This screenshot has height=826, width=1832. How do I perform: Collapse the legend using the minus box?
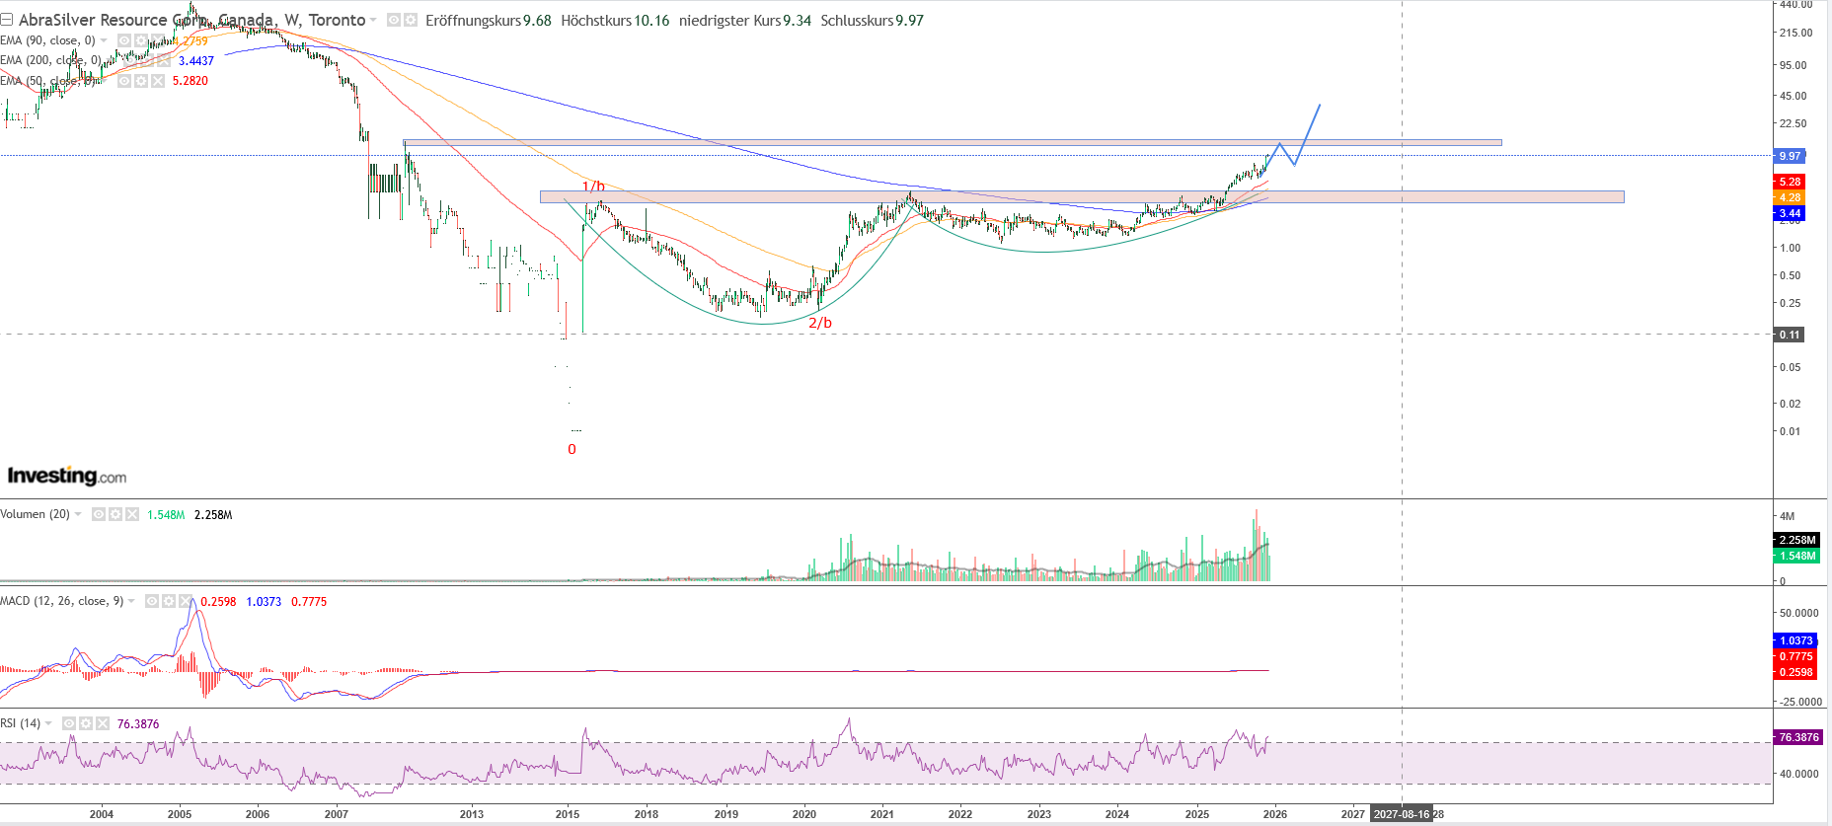coord(7,20)
